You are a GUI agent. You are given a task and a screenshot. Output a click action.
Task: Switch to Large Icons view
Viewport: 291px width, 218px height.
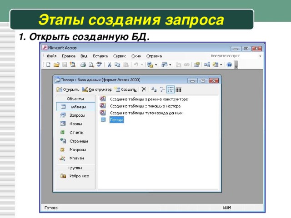tap(154, 90)
